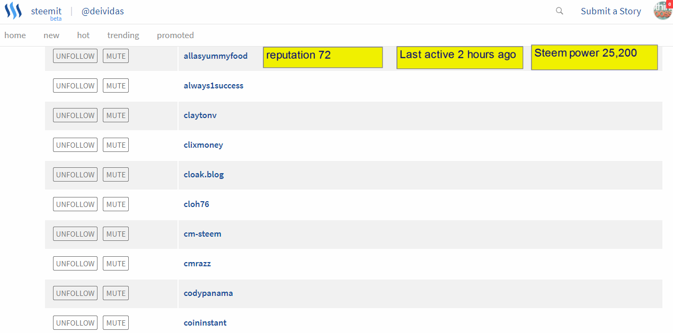Unfollow always1success

point(75,86)
